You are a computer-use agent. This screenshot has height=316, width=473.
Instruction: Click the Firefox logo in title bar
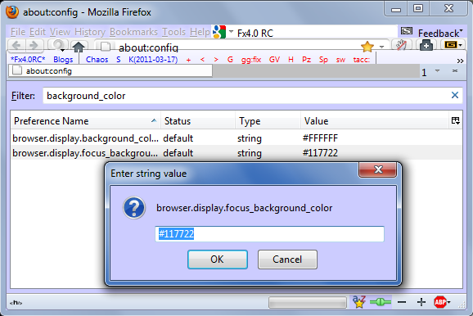click(12, 12)
